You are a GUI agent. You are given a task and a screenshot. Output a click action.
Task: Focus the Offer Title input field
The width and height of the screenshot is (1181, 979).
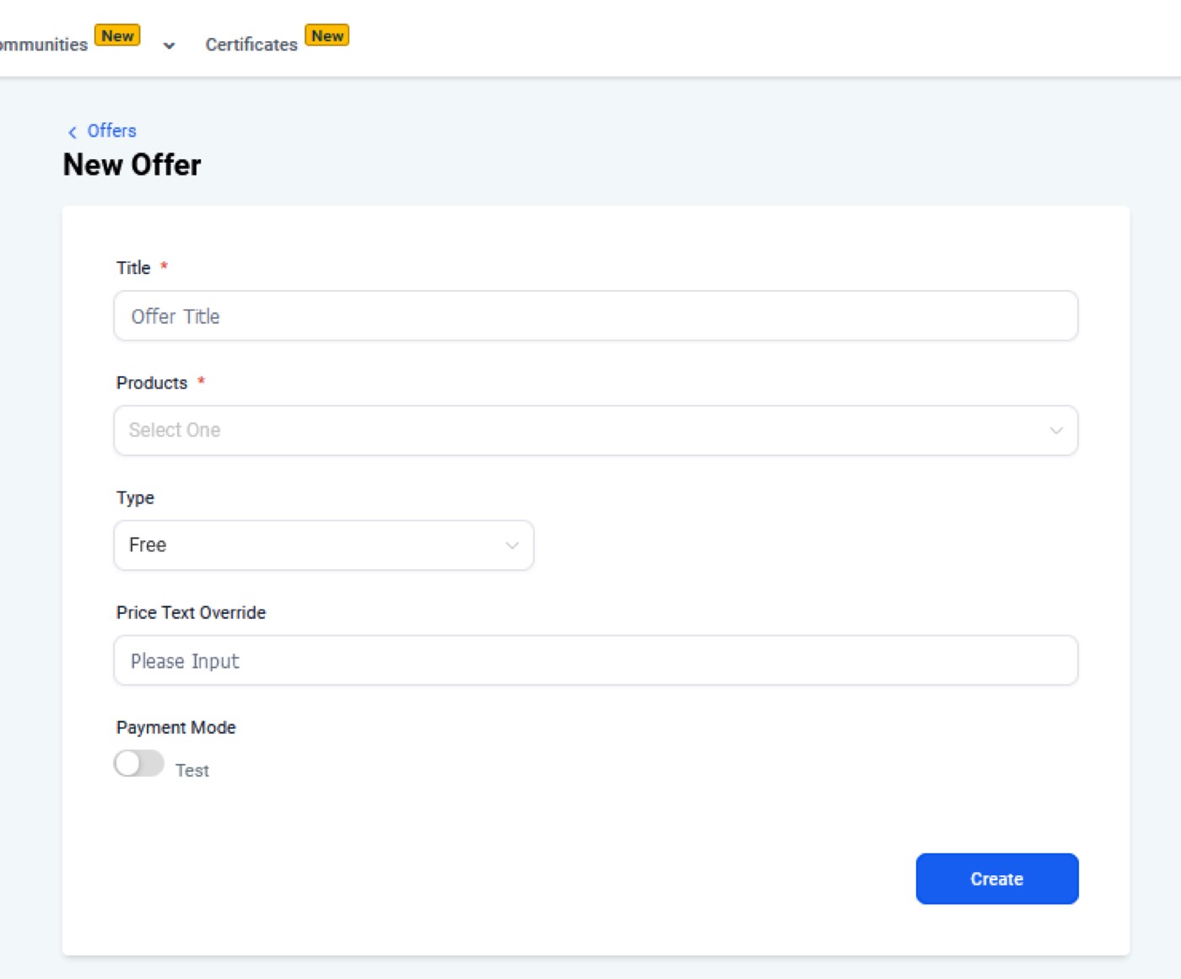[596, 316]
